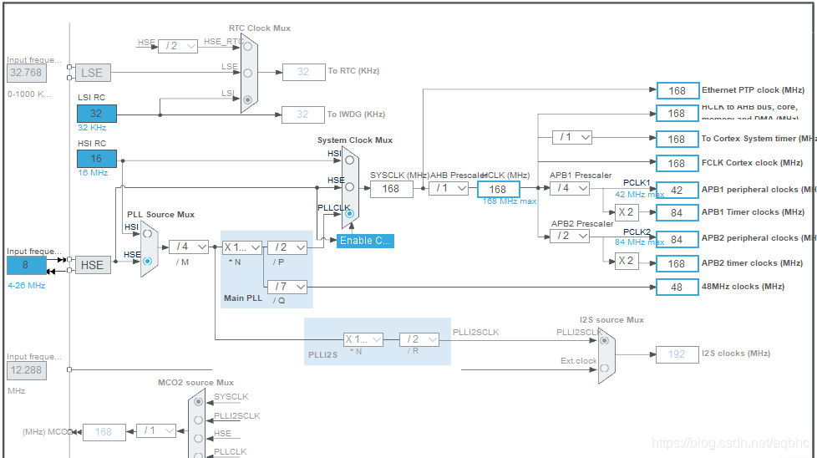This screenshot has width=817, height=458.
Task: Click the Ethernet PTP clock value 168
Action: [677, 90]
